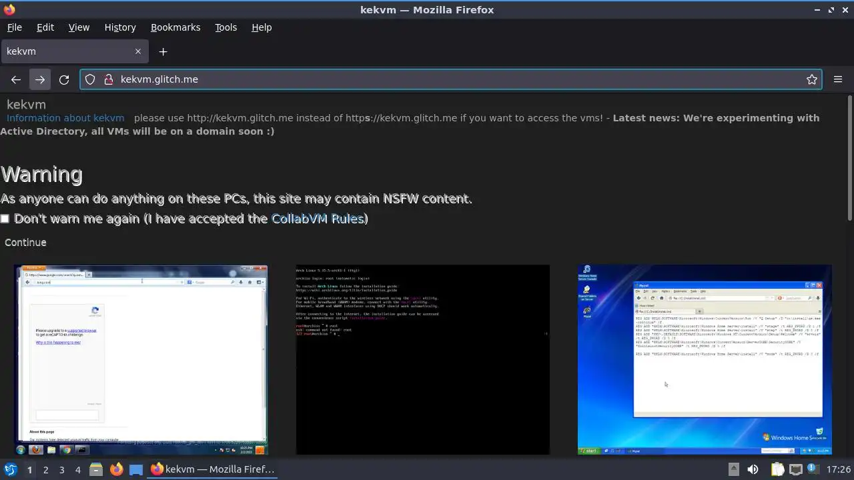Go back one page in Firefox
The image size is (854, 480).
(x=16, y=79)
